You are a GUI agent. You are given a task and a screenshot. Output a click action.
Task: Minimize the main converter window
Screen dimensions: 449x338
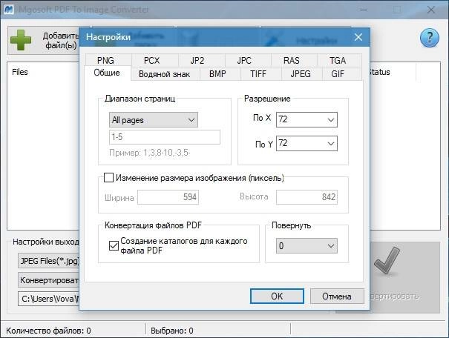pos(364,10)
